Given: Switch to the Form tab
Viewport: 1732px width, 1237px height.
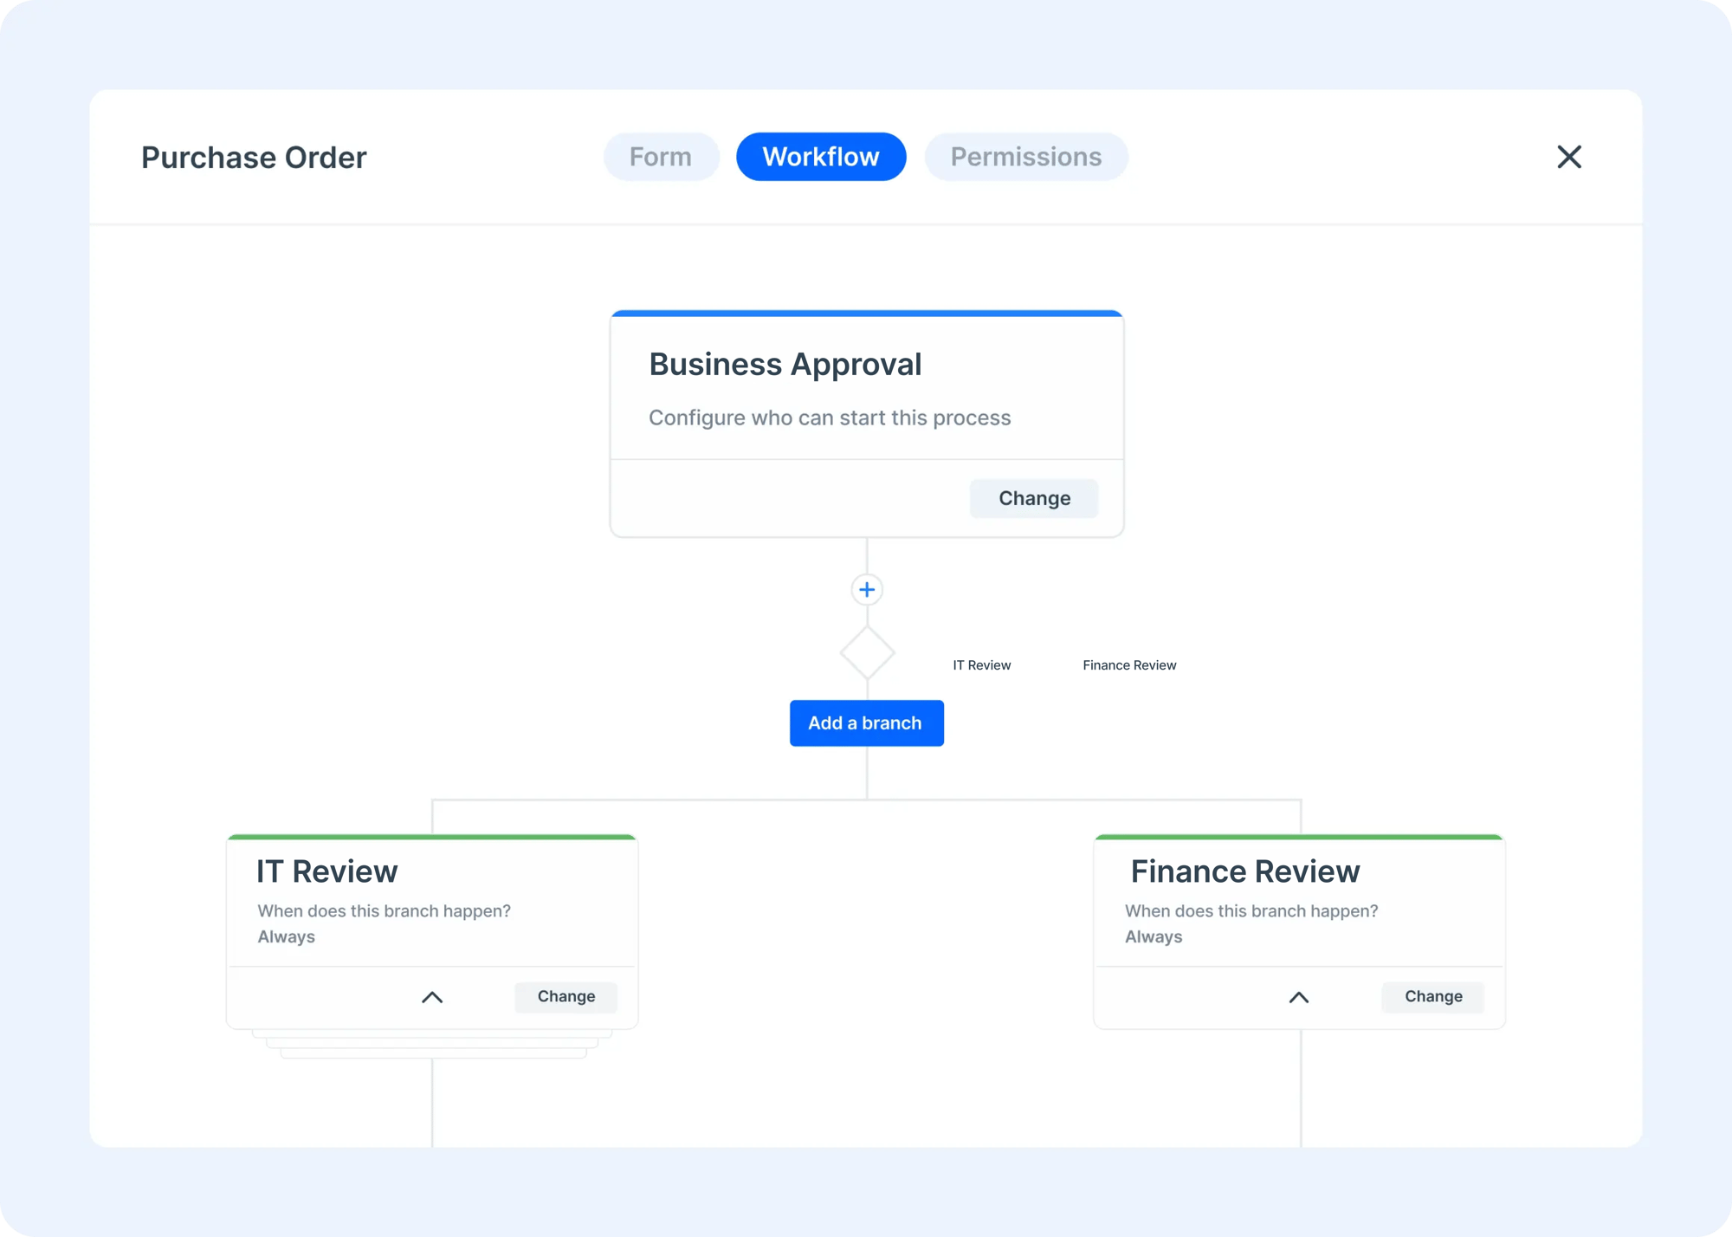Looking at the screenshot, I should [660, 157].
